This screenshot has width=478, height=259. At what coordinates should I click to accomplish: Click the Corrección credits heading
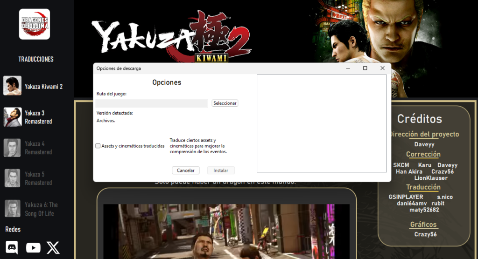(x=423, y=154)
